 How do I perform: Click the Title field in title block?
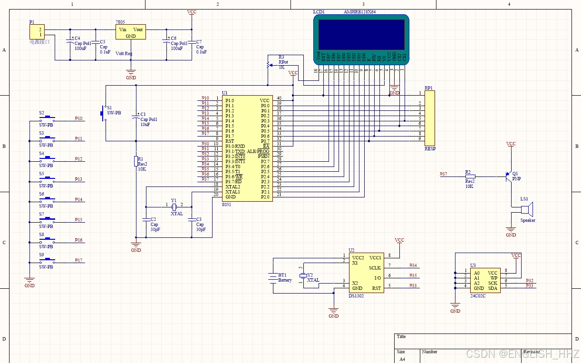pos(483,341)
